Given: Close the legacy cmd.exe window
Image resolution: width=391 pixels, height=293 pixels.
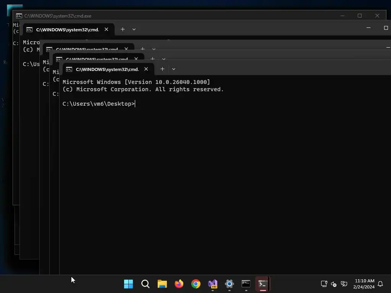Looking at the screenshot, I should 377,16.
